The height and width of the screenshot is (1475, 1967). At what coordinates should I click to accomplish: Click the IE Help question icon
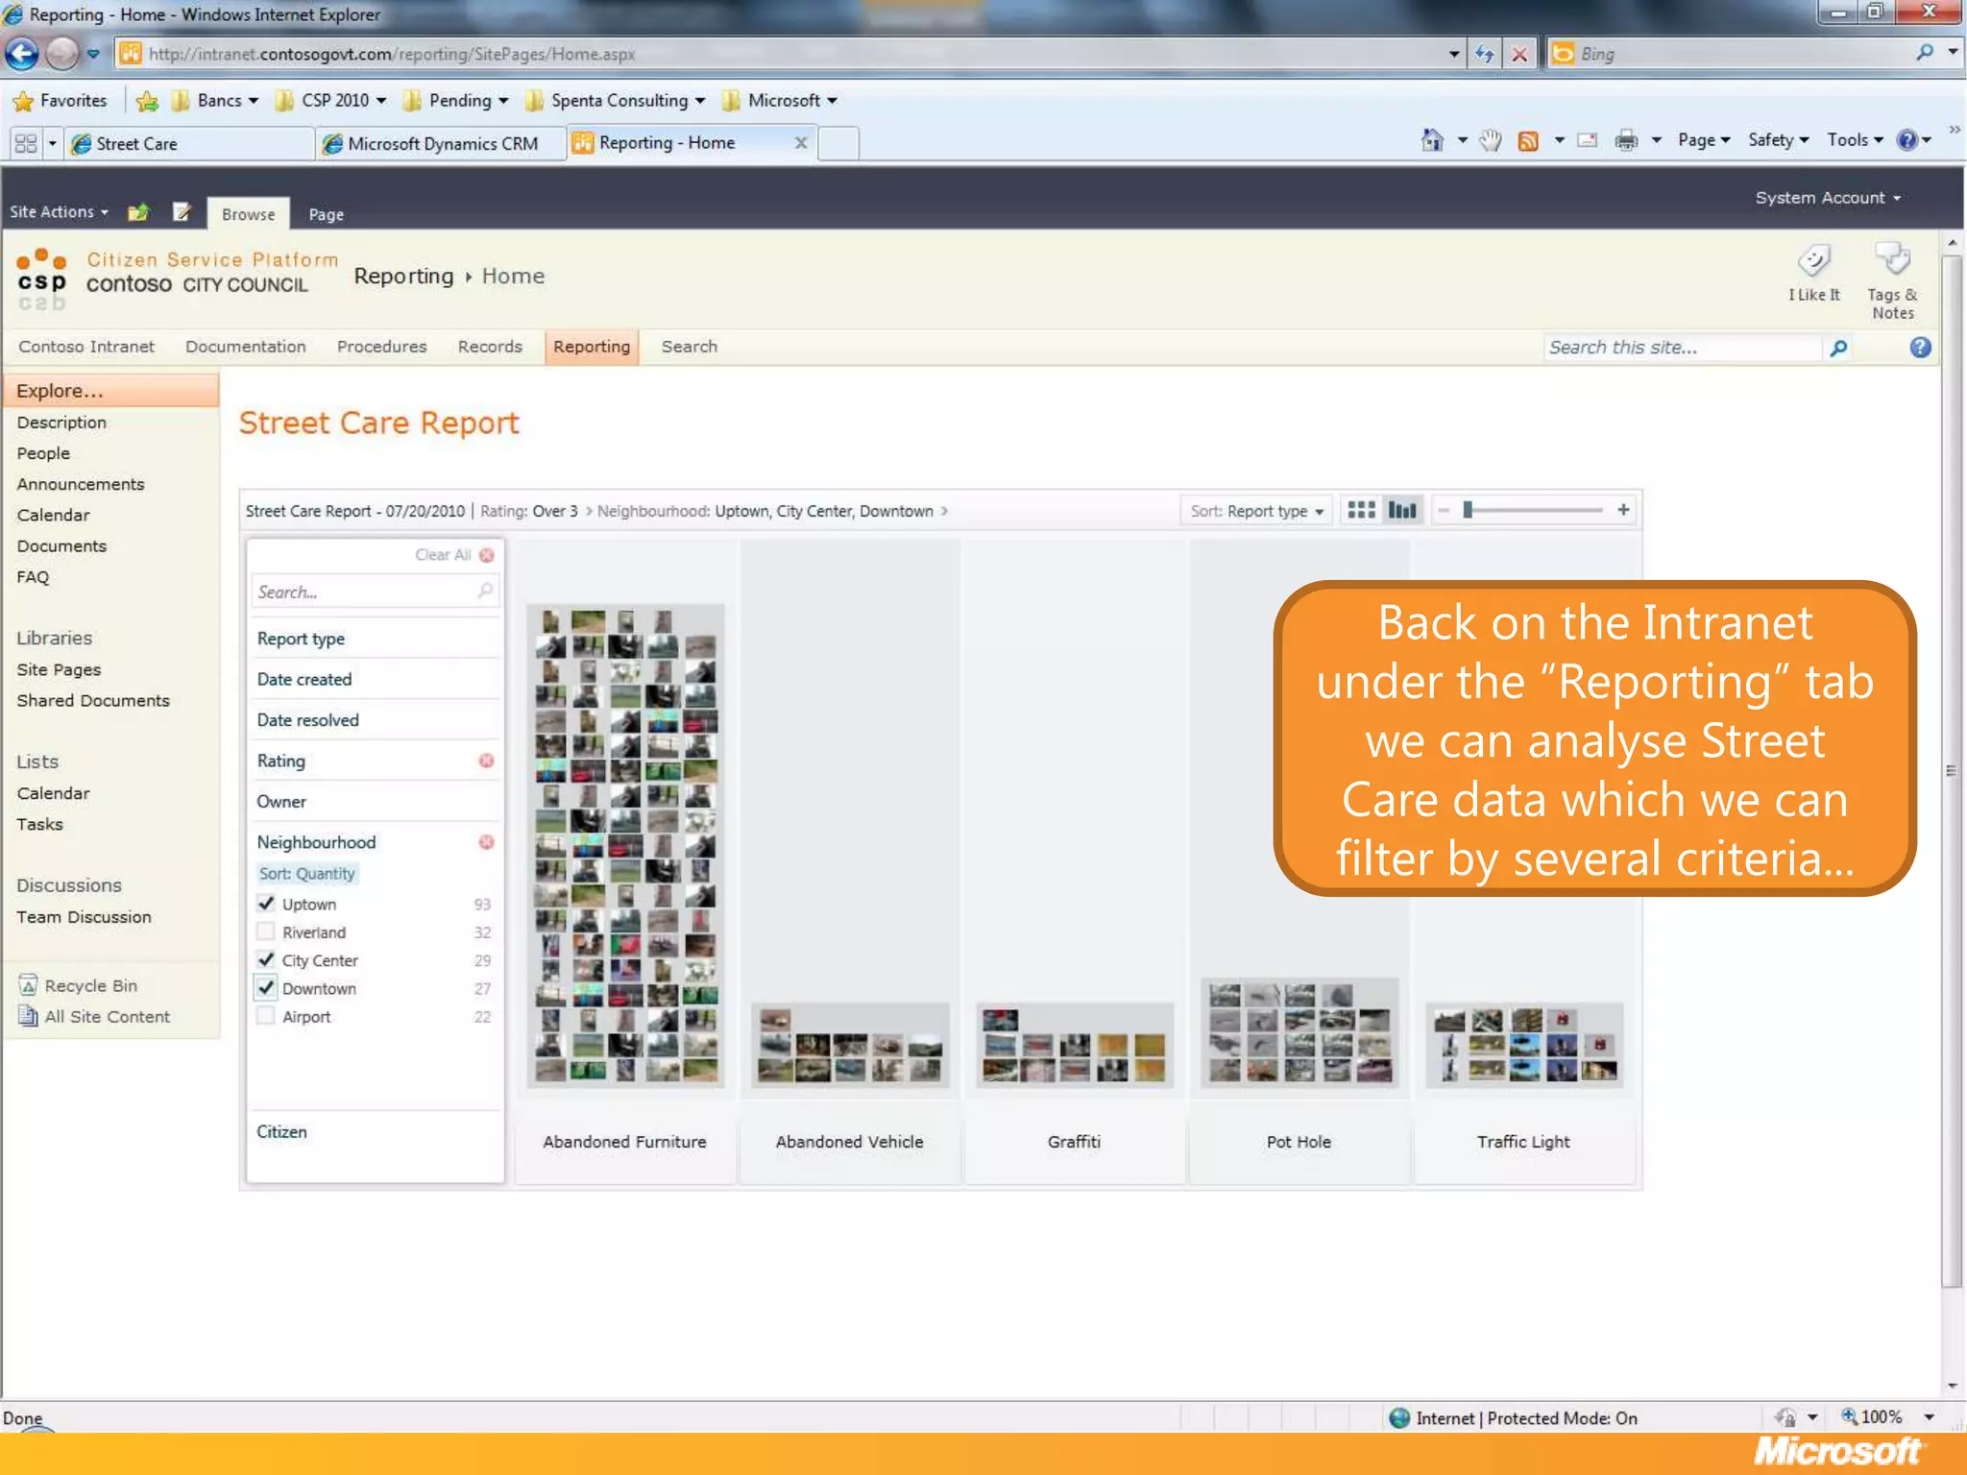pos(1907,140)
